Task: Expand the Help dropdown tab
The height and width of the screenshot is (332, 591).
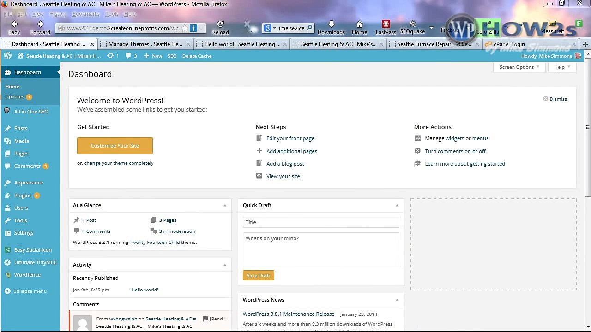Action: [x=562, y=67]
